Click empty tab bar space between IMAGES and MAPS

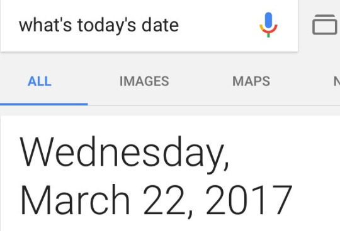(201, 81)
